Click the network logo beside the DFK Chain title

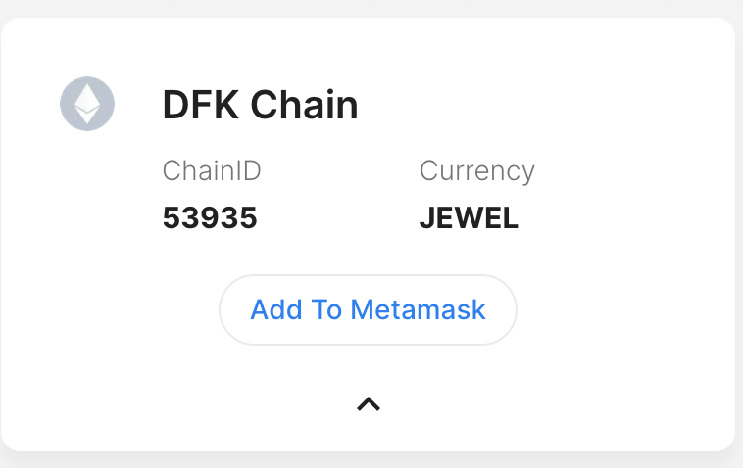coord(87,104)
